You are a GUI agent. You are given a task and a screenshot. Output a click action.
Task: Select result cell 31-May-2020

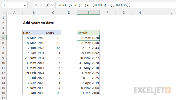pos(88,63)
